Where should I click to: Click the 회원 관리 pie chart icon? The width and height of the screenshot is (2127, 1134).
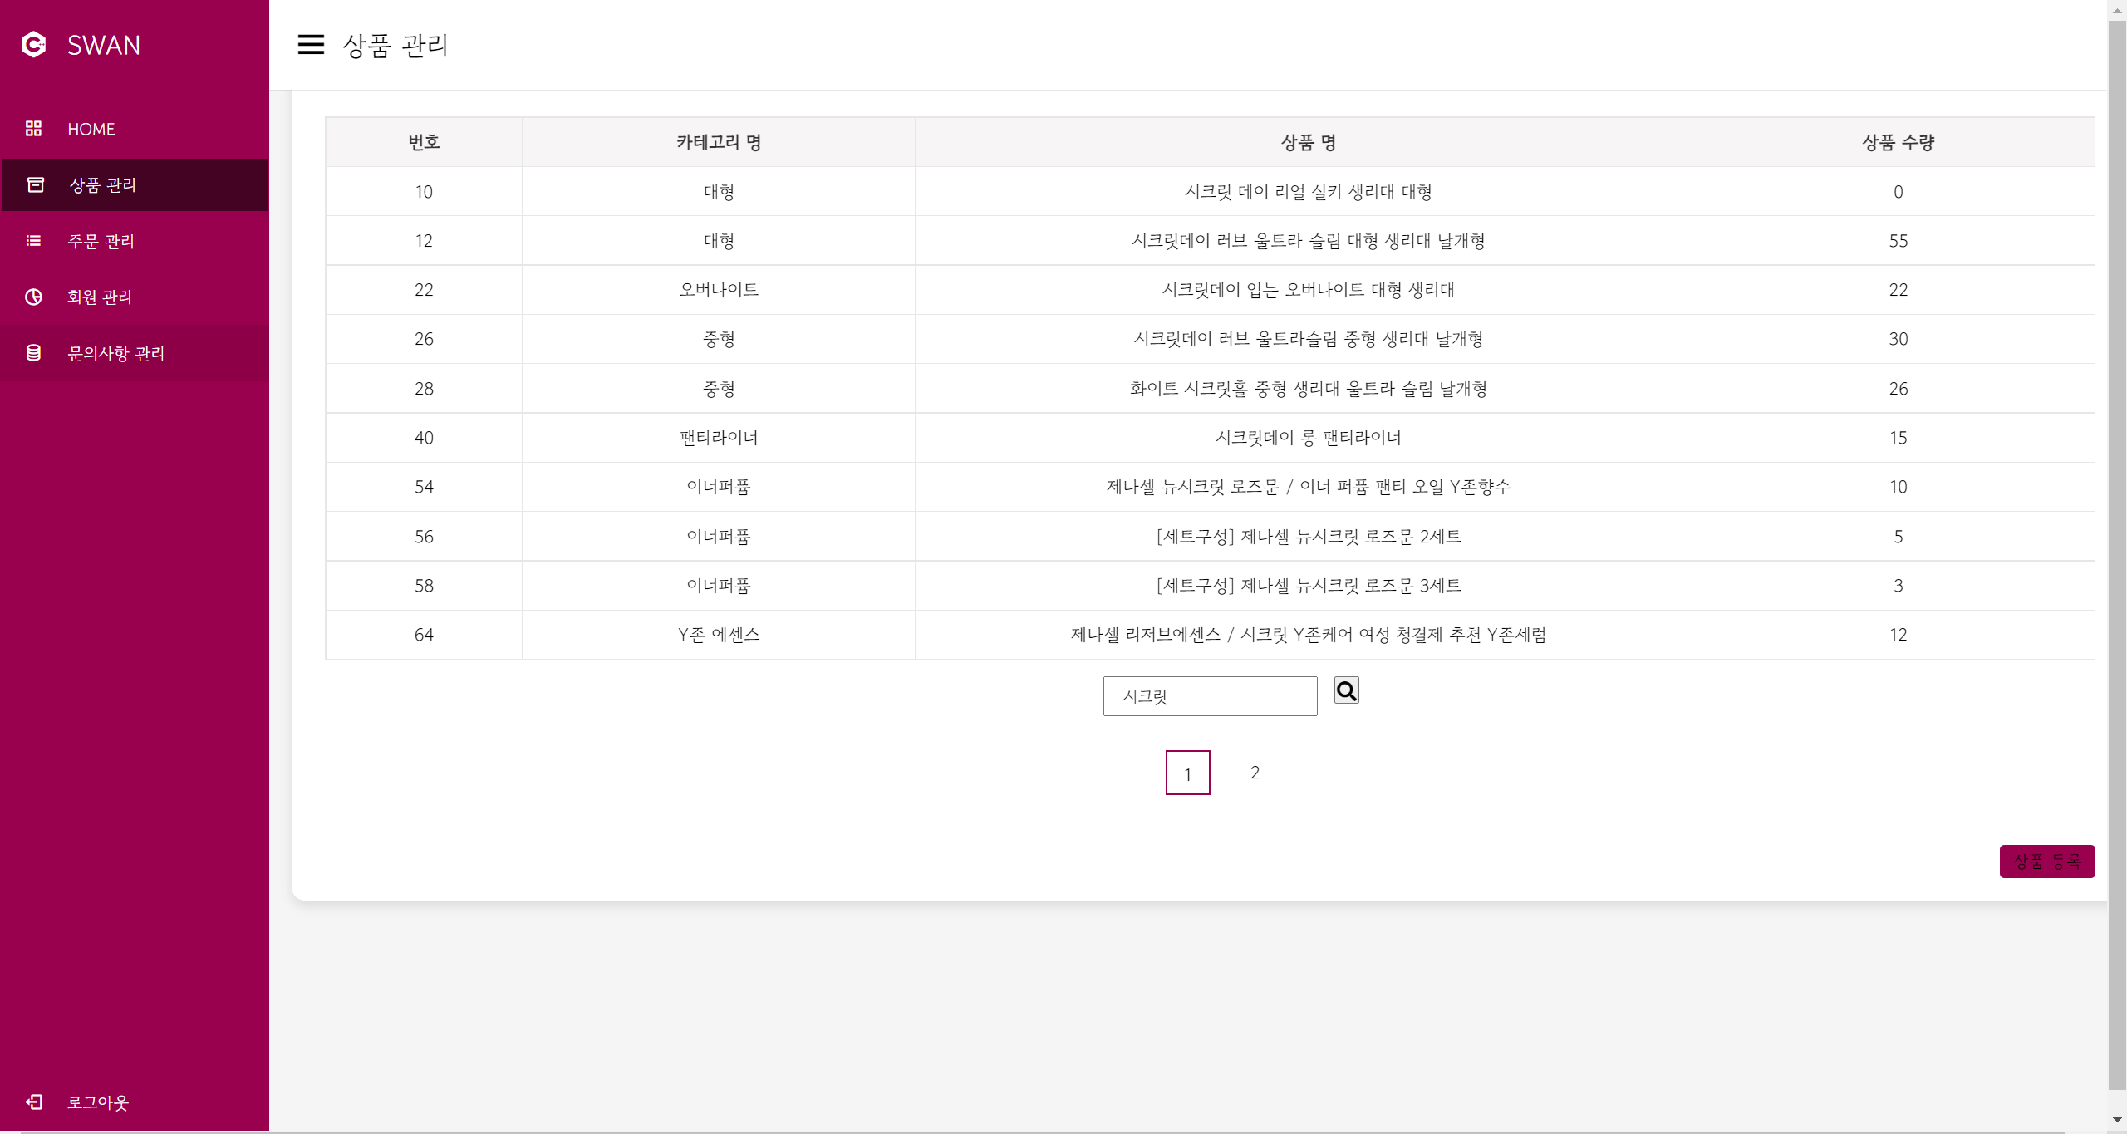pyautogui.click(x=33, y=297)
